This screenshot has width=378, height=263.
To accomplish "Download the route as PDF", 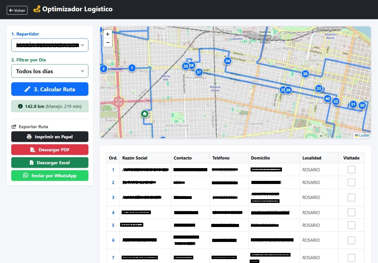I will click(50, 150).
